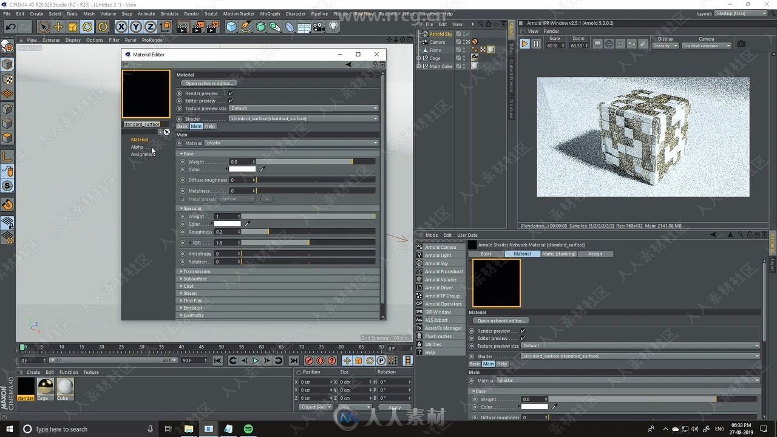This screenshot has width=777, height=437.
Task: Select the Live Selection tool
Action: tap(43, 27)
